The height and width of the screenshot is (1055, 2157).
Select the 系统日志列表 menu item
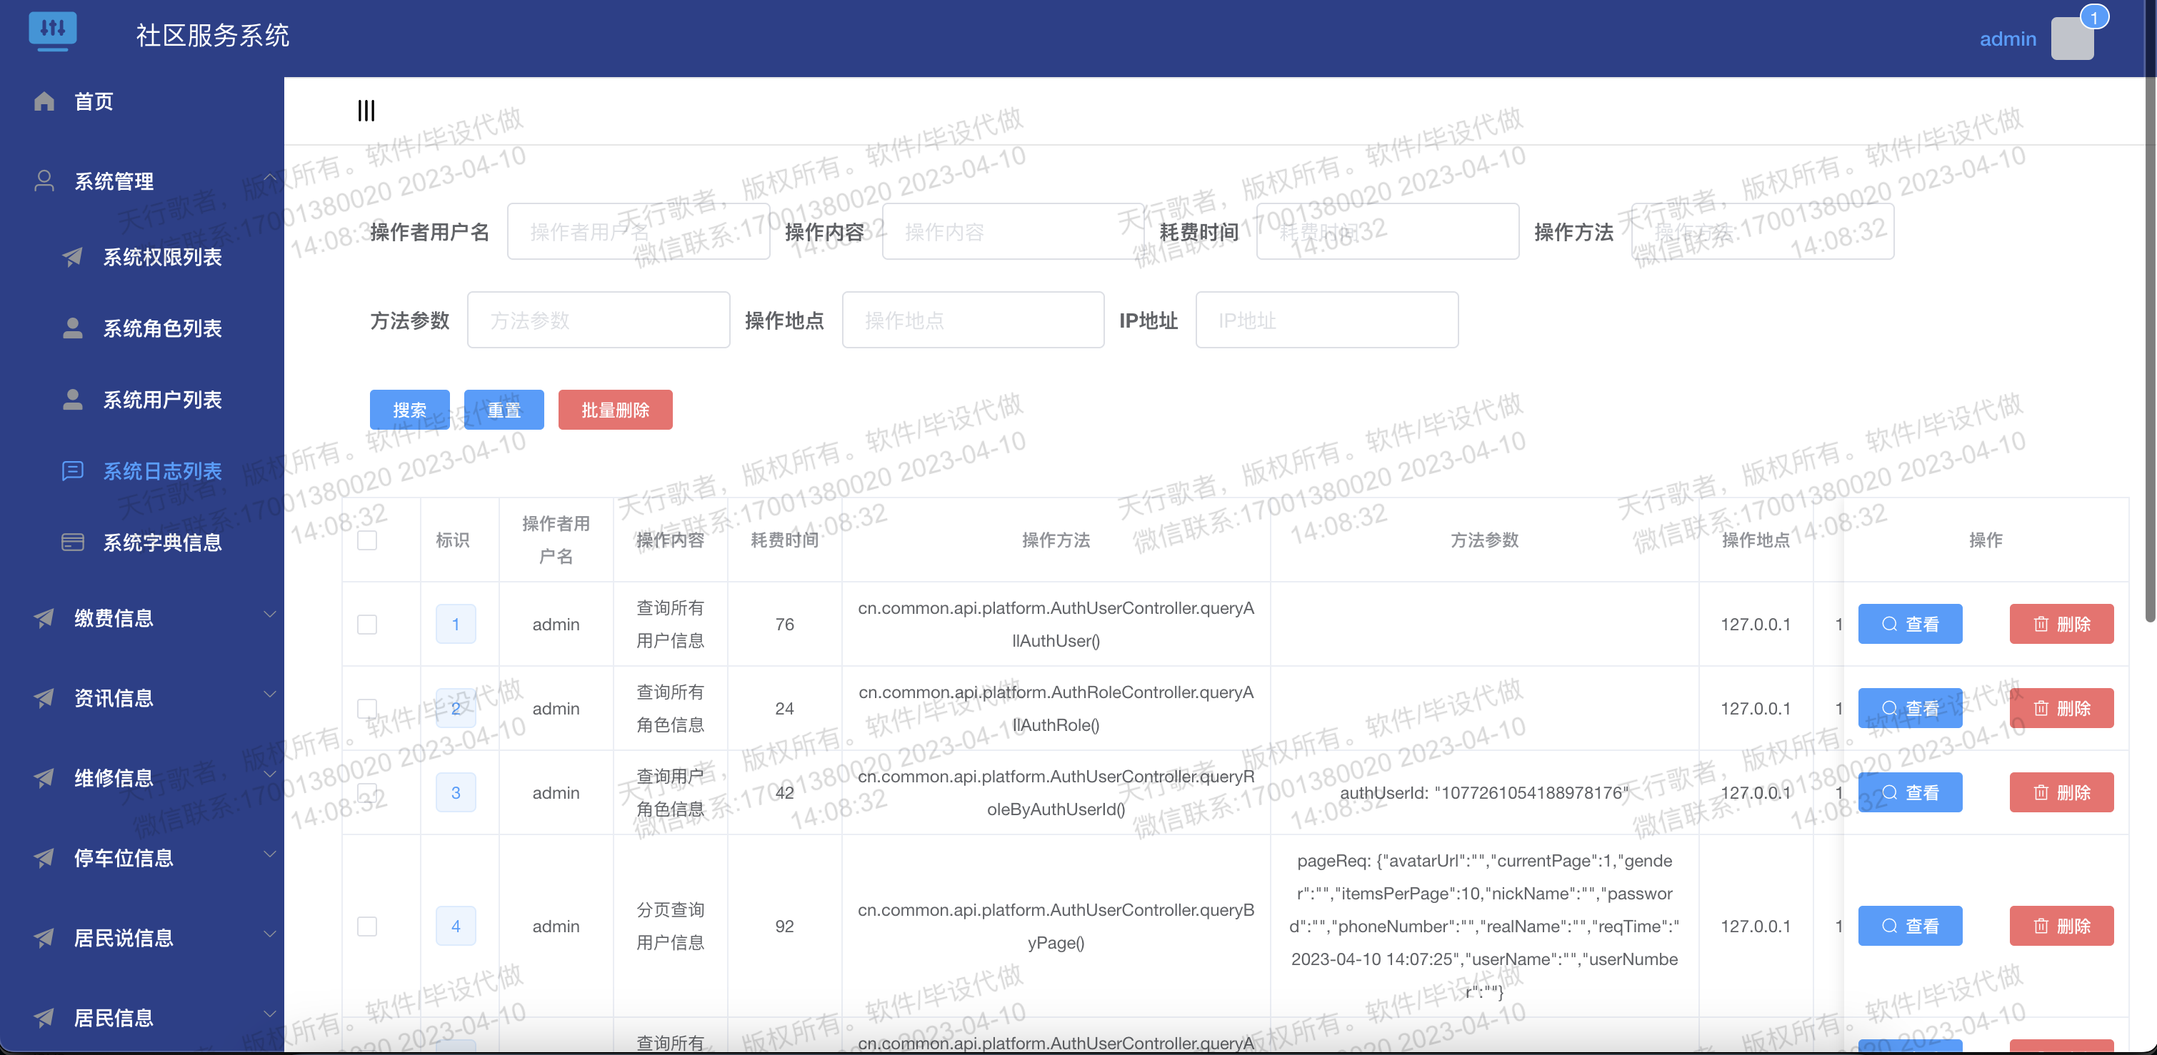pyautogui.click(x=161, y=471)
